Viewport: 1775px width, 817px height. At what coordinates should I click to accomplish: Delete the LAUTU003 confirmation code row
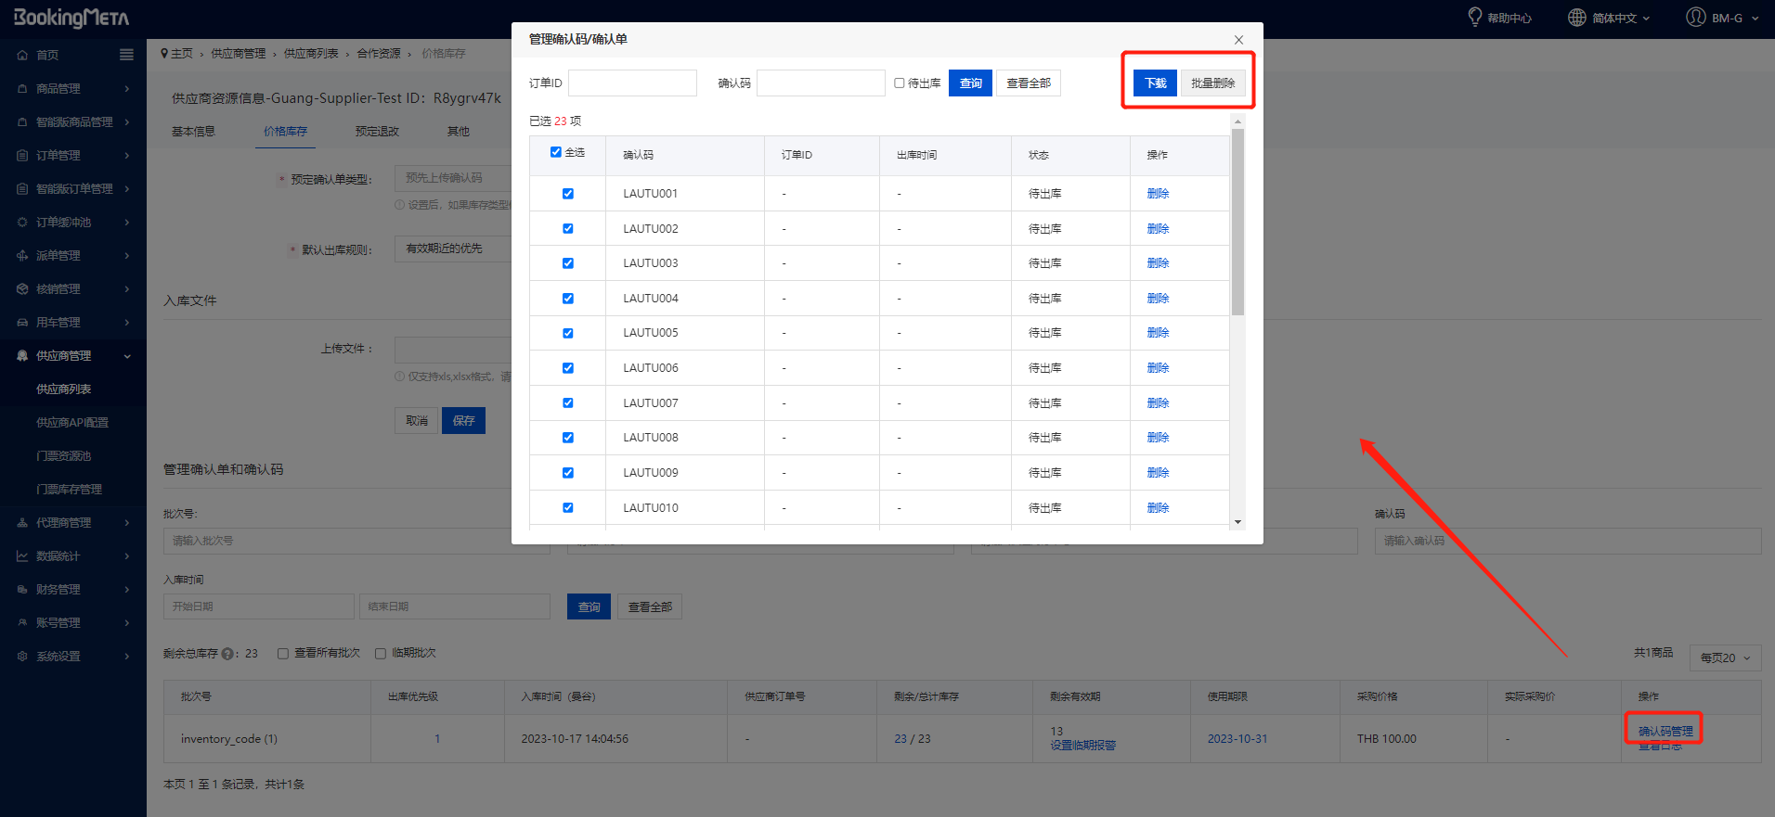pyautogui.click(x=1158, y=263)
